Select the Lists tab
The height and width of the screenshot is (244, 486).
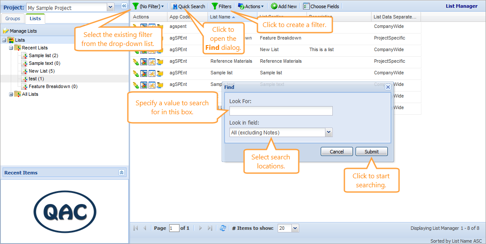pyautogui.click(x=35, y=18)
